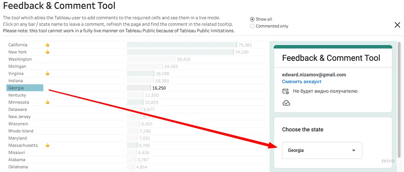Click the Massachusetts value 6,786
The height and width of the screenshot is (172, 404).
[x=144, y=145]
